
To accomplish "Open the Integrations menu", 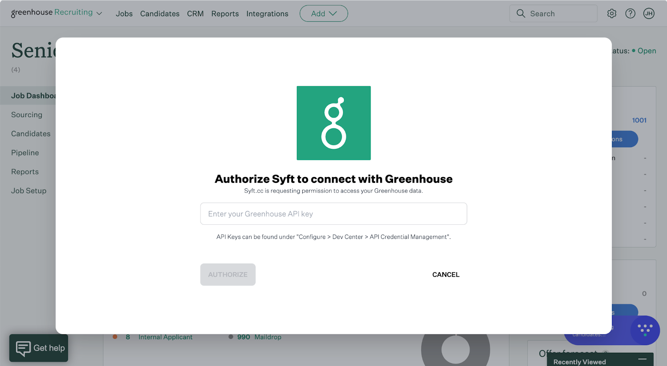I will tap(267, 14).
